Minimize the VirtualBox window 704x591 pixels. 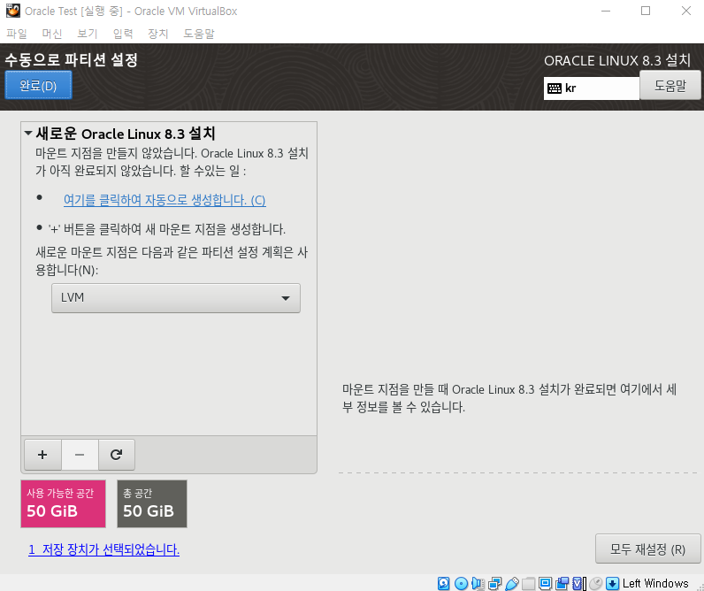coord(606,11)
